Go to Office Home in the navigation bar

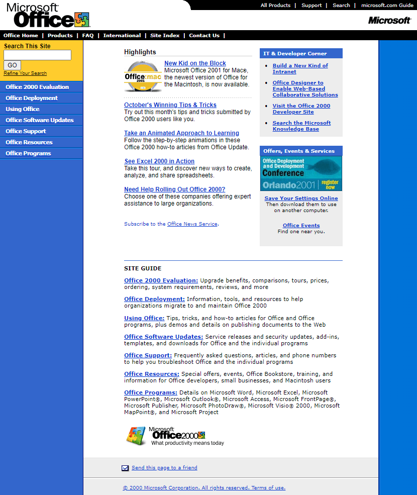pyautogui.click(x=21, y=35)
